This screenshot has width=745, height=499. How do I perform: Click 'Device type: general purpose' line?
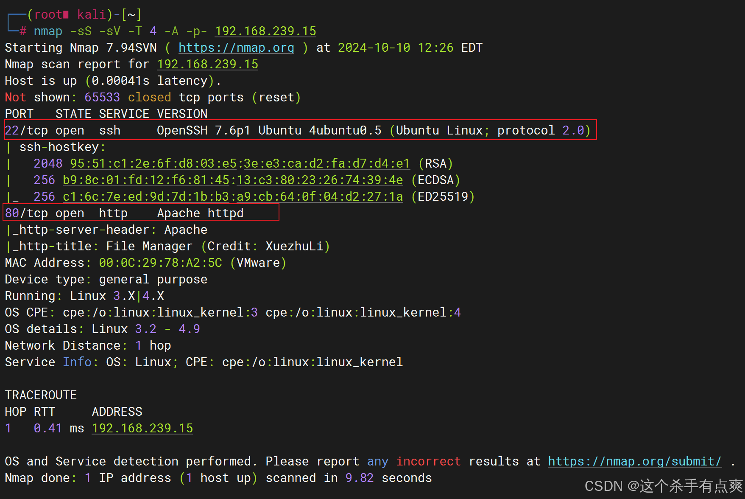106,280
